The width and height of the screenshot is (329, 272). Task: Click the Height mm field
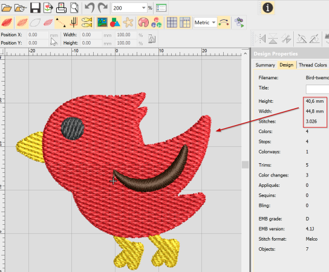(x=91, y=43)
